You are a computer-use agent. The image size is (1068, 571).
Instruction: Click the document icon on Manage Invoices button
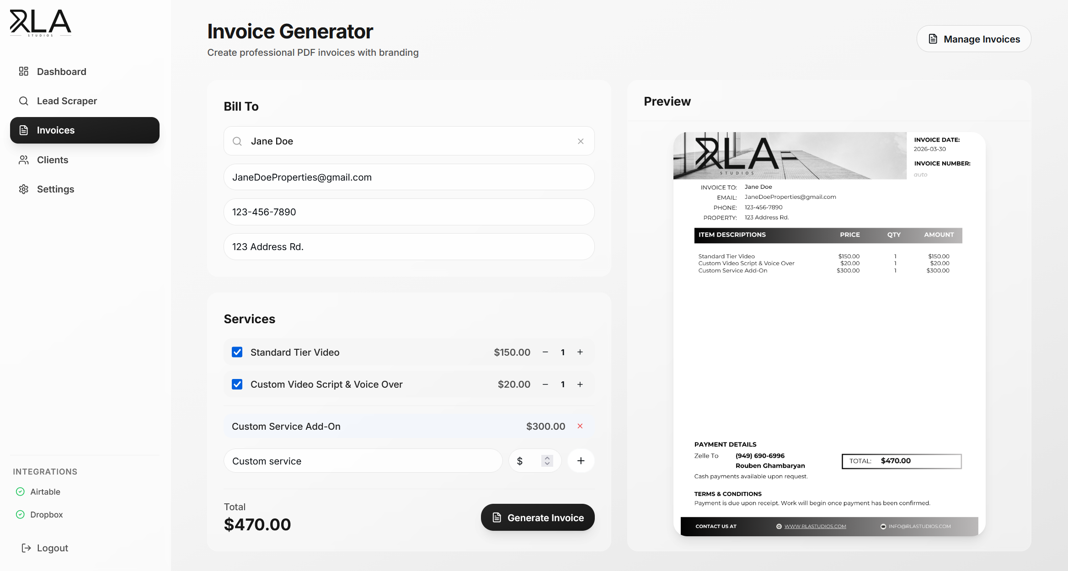(933, 38)
